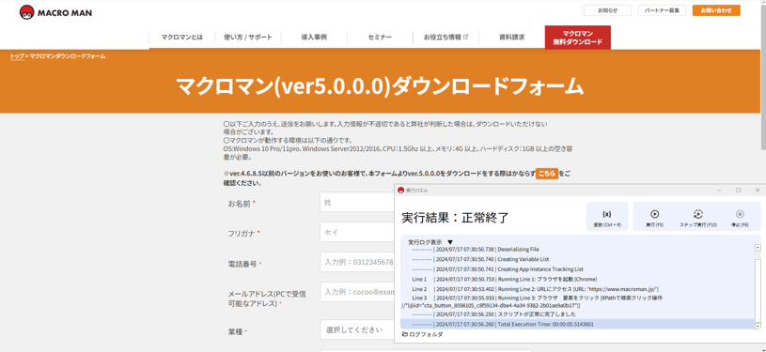Viewport: 766px width, 352px height.
Task: Open the 使い方 / サポート menu
Action: pos(248,38)
